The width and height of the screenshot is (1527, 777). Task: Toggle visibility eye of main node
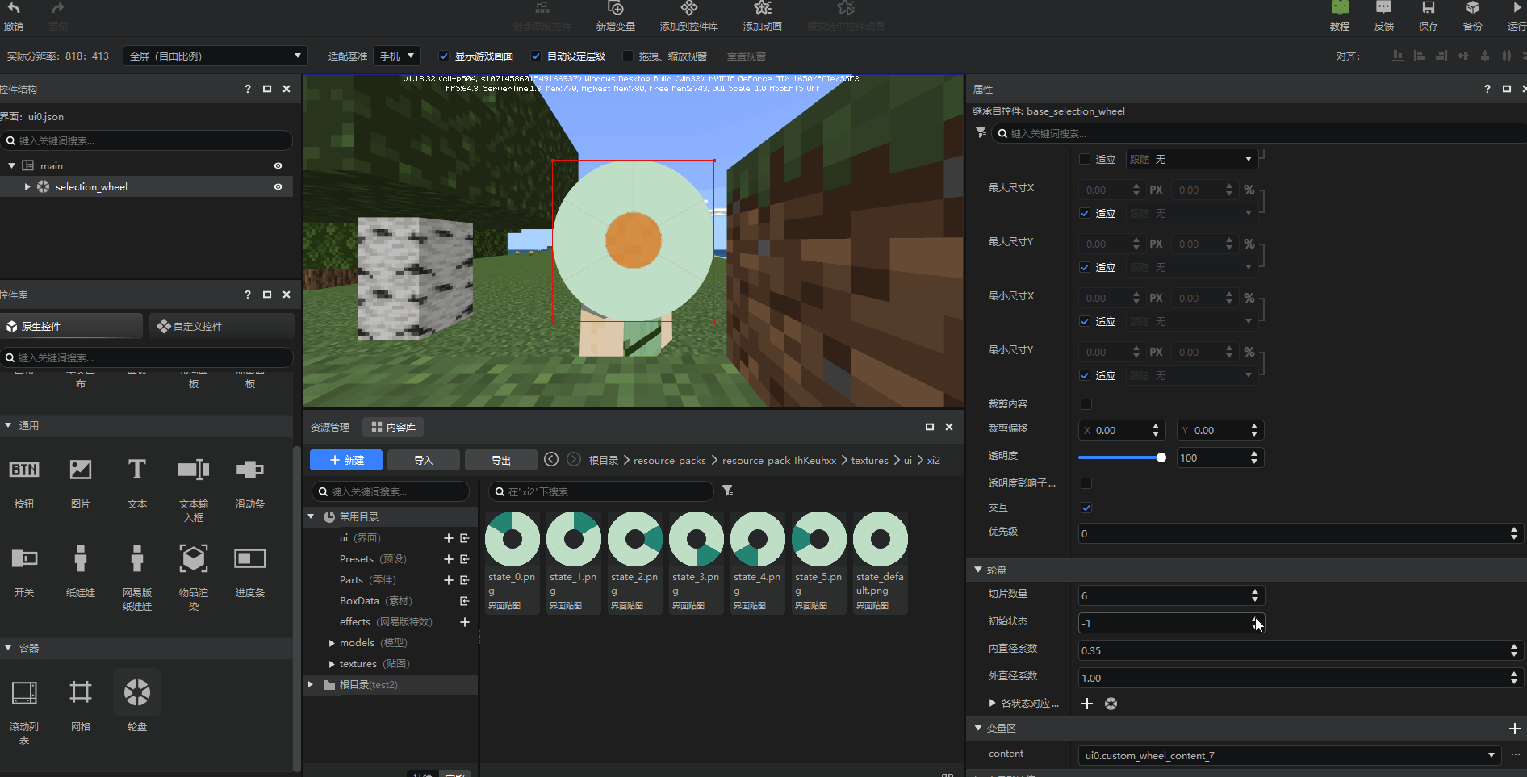(x=278, y=165)
